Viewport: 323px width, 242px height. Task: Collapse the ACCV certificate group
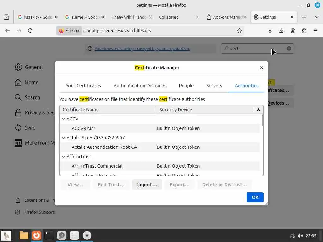click(x=63, y=119)
